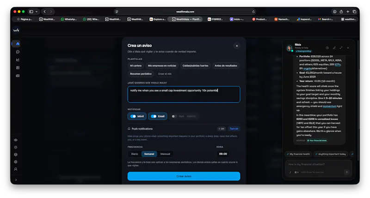
Task: Expand the sidebar with the bottom chevron
Action: (x=16, y=180)
